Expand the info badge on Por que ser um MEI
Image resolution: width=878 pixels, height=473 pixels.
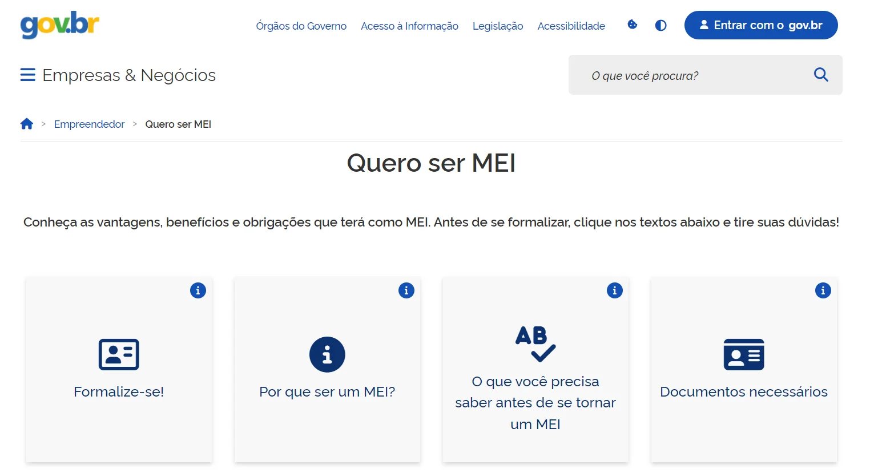pos(406,290)
